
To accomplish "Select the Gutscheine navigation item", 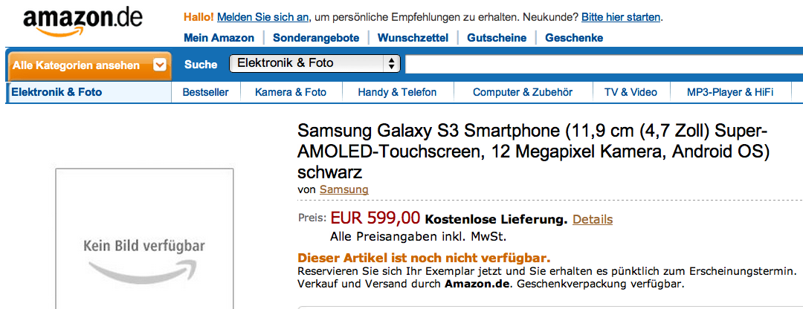I will 497,38.
